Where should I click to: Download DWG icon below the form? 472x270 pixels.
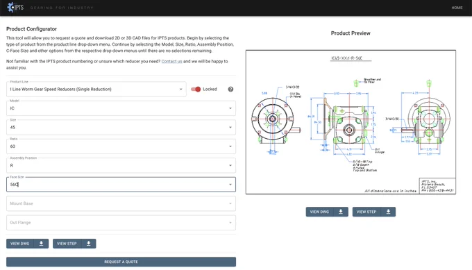(41, 244)
